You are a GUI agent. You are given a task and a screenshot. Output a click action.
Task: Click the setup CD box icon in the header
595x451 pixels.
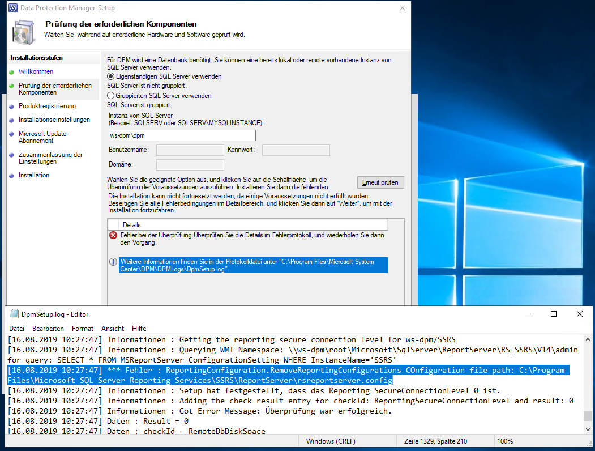click(x=24, y=32)
